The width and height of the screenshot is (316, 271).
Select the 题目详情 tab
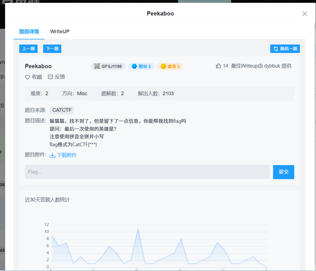[29, 31]
